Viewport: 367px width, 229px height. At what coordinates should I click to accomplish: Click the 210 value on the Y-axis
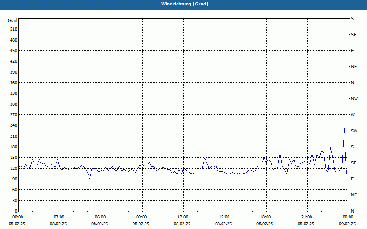[14, 136]
